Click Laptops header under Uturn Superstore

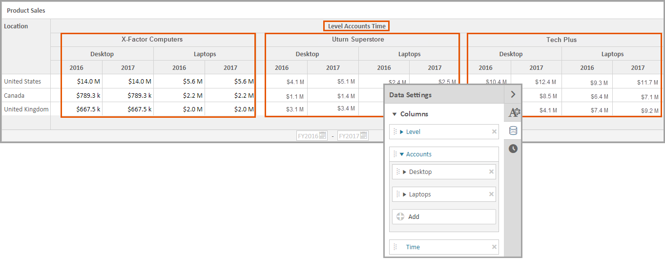[x=409, y=54]
